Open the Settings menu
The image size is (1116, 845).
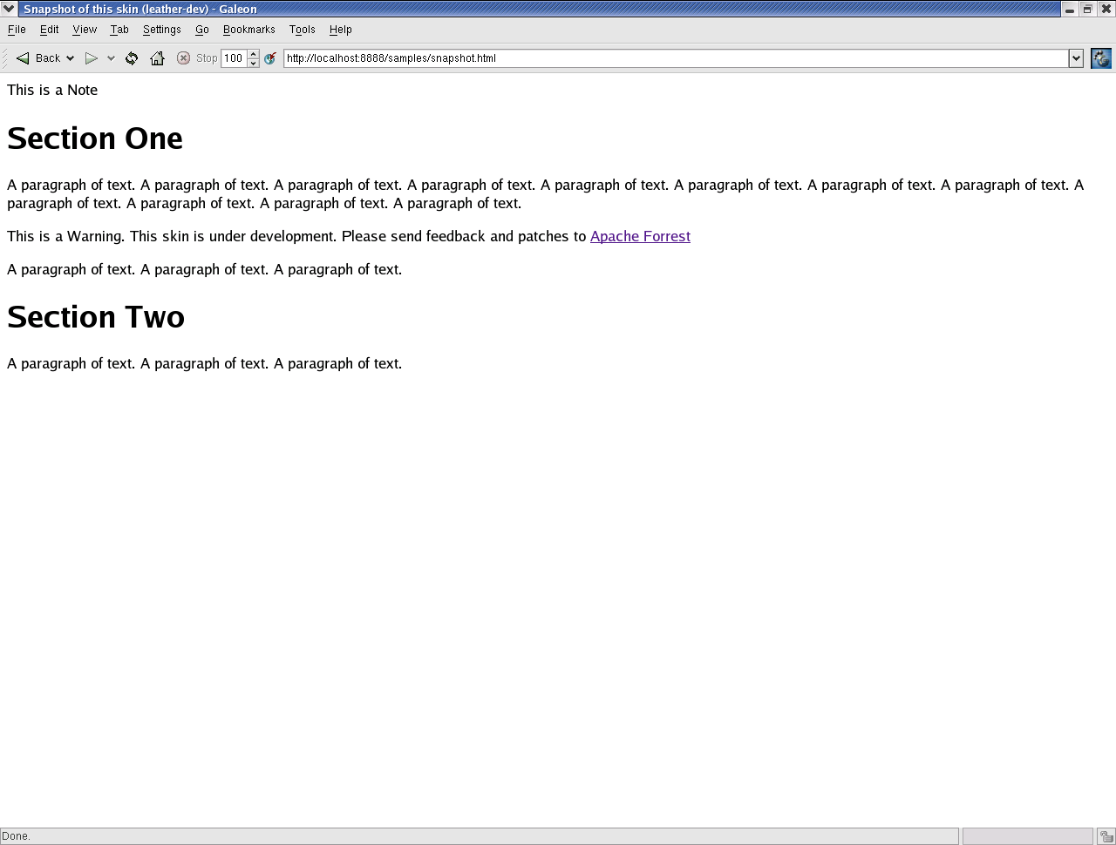(161, 30)
